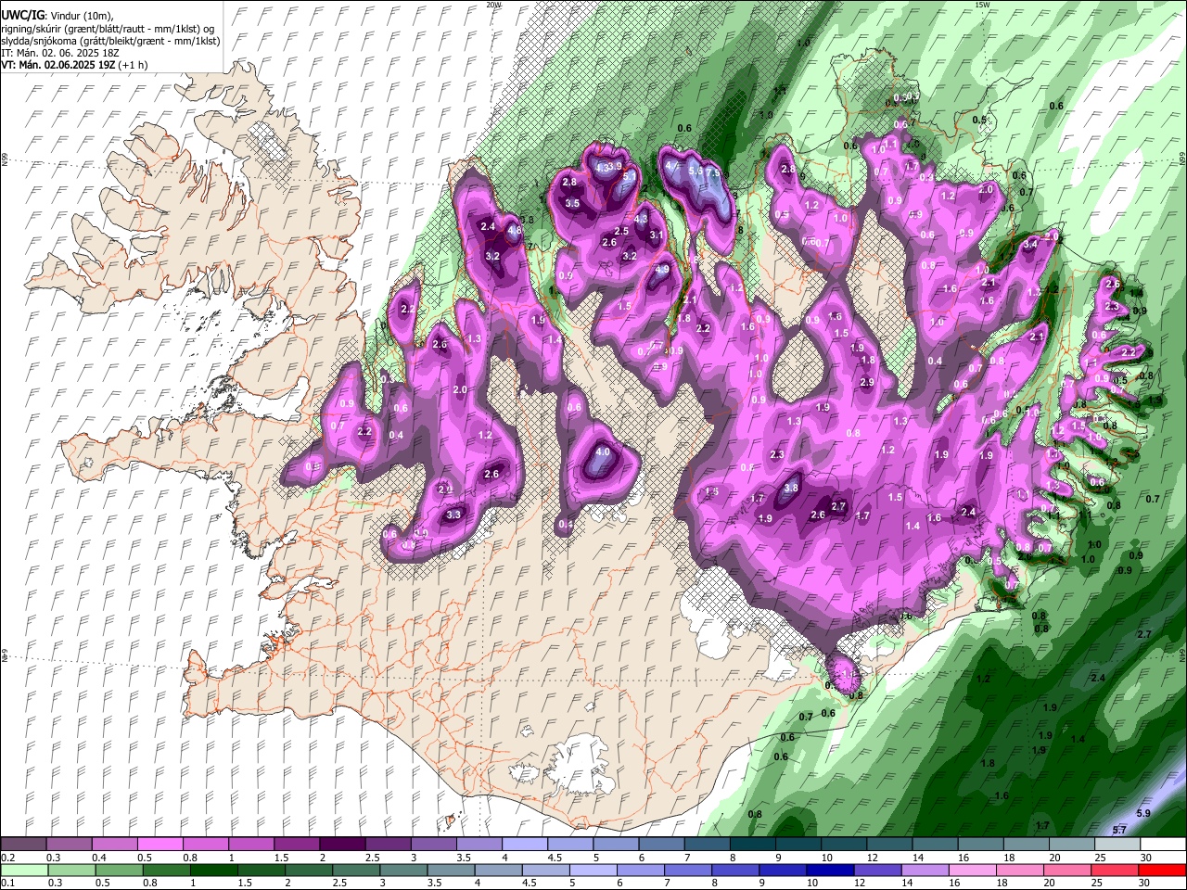Pick the darkest purple swatch in snow scale
The image size is (1187, 890).
(x=341, y=845)
